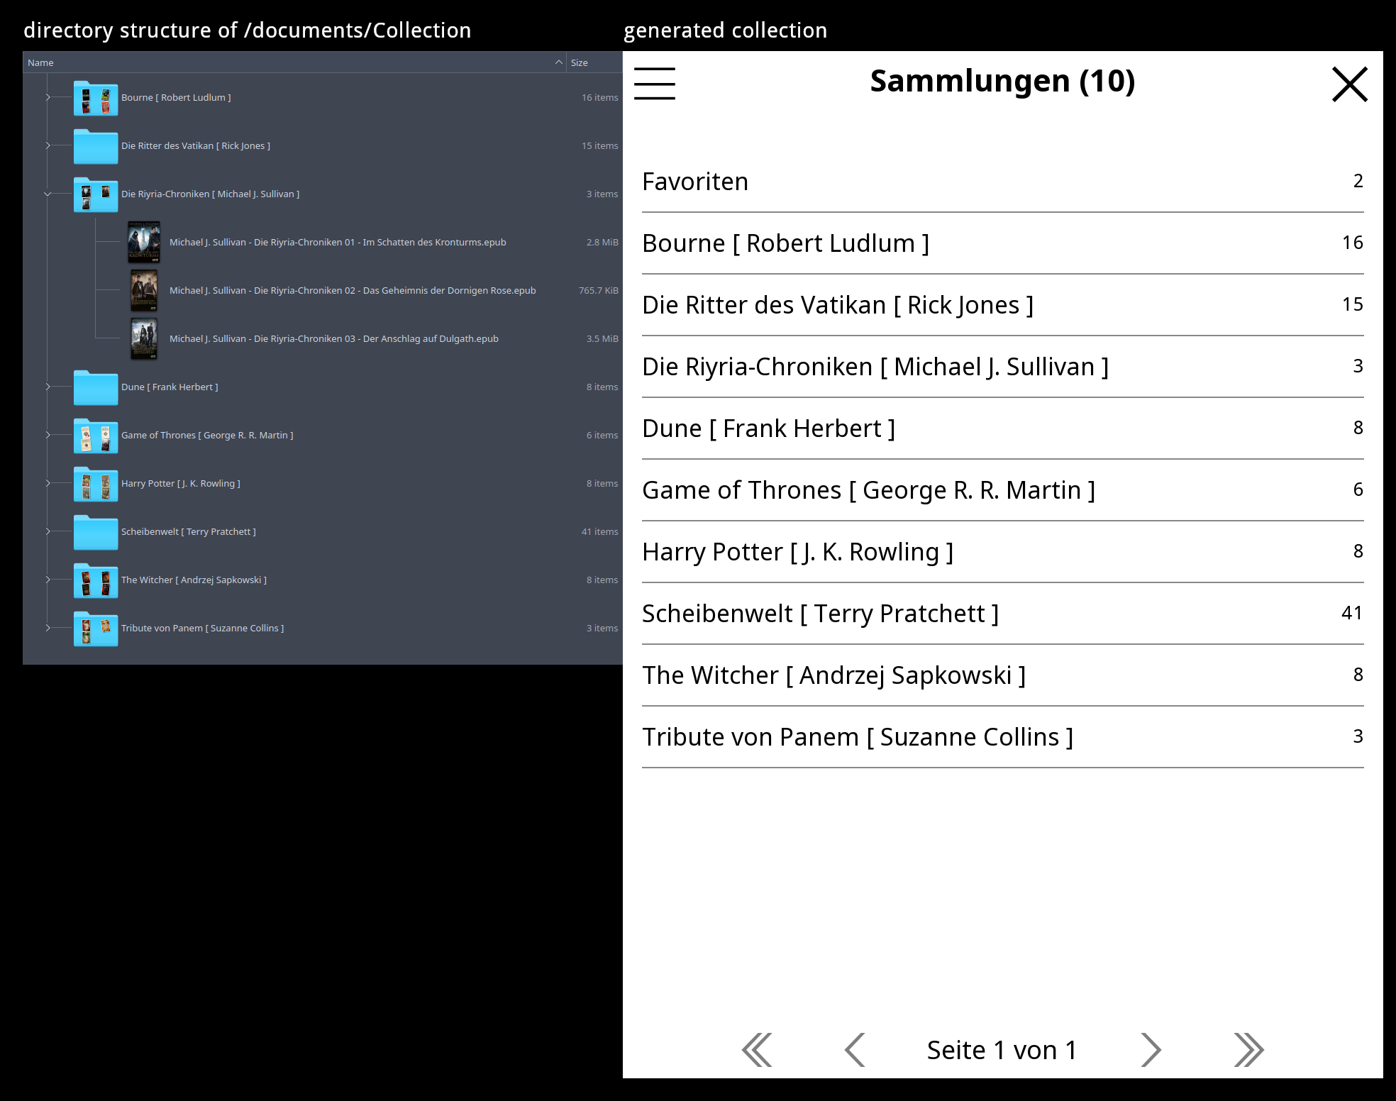Jump to the last page with double right arrows
The image size is (1396, 1101).
(x=1248, y=1050)
